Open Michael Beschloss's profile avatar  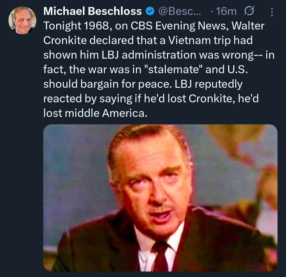(22, 20)
